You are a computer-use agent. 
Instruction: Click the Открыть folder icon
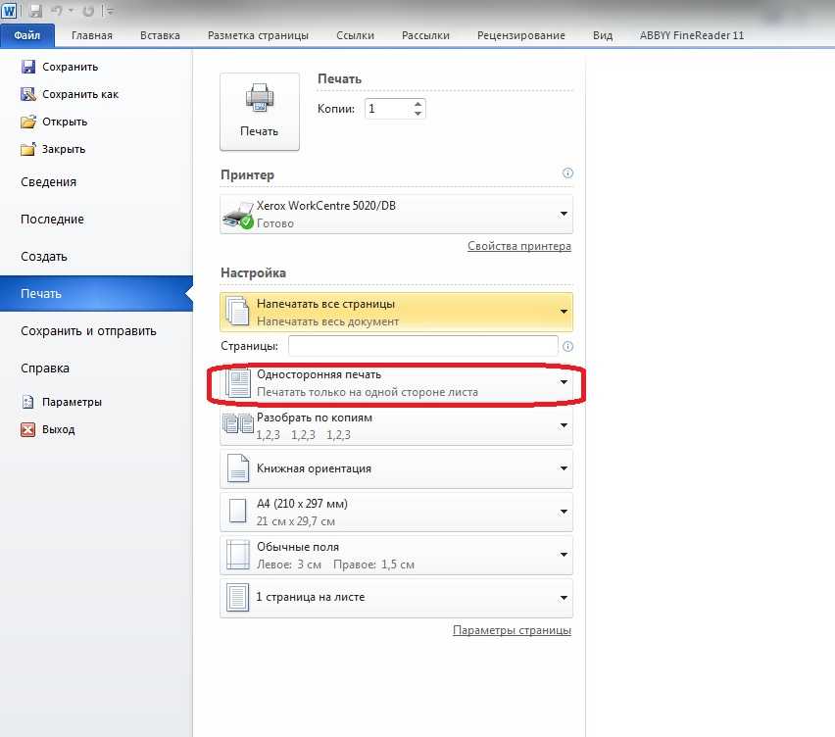[x=28, y=122]
